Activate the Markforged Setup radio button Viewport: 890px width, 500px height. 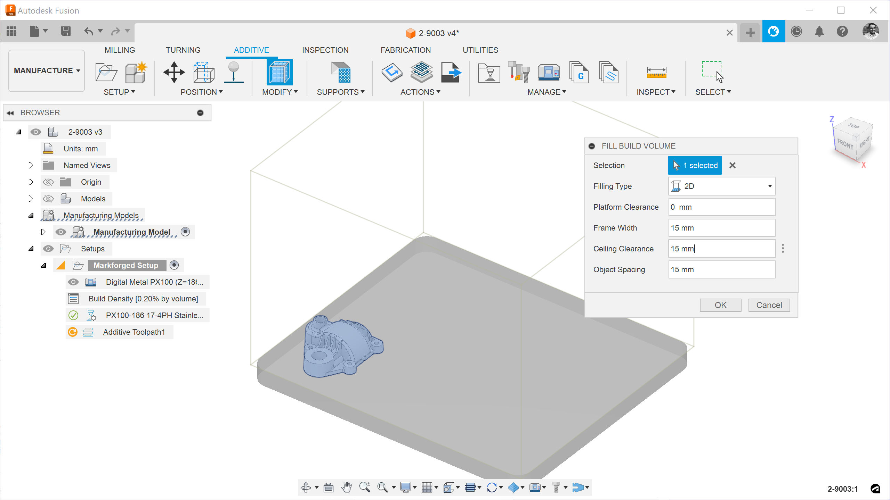click(174, 265)
